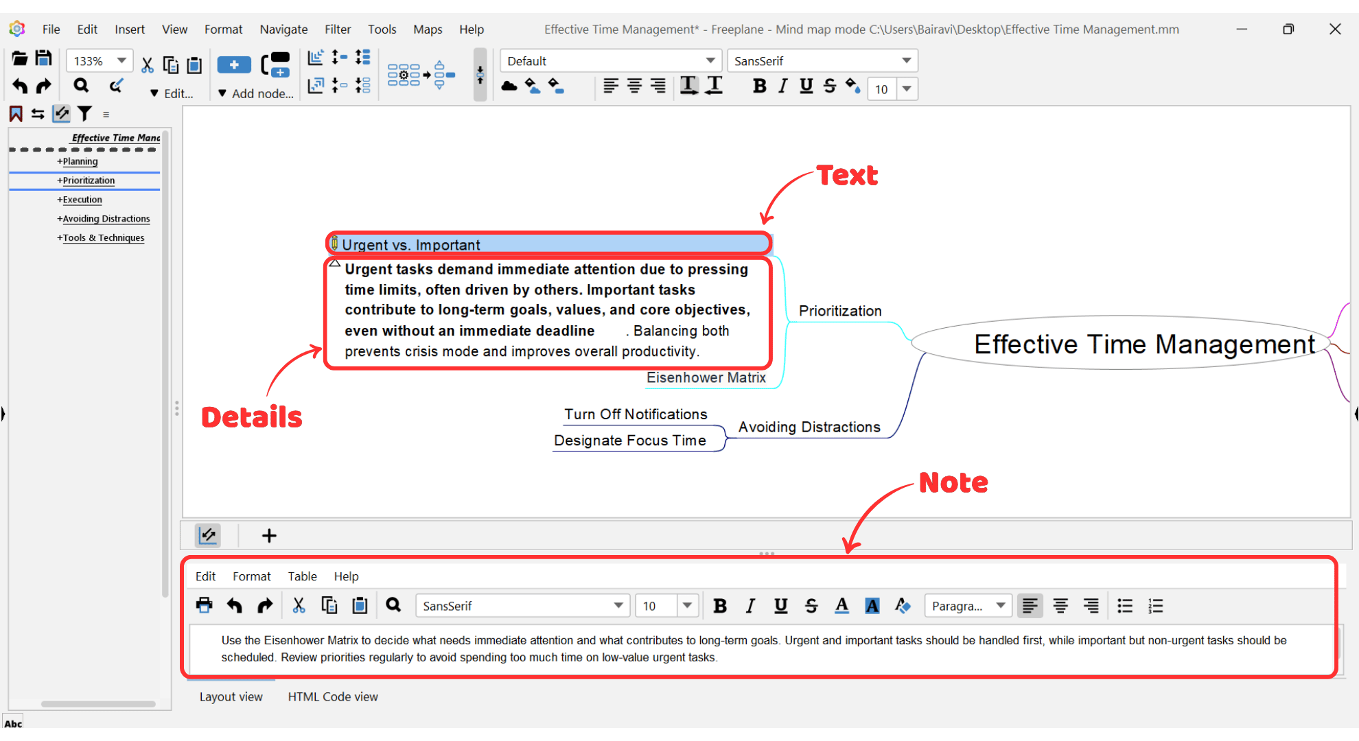Apply italic from the main formatting toolbar
1359x741 pixels.
782,86
